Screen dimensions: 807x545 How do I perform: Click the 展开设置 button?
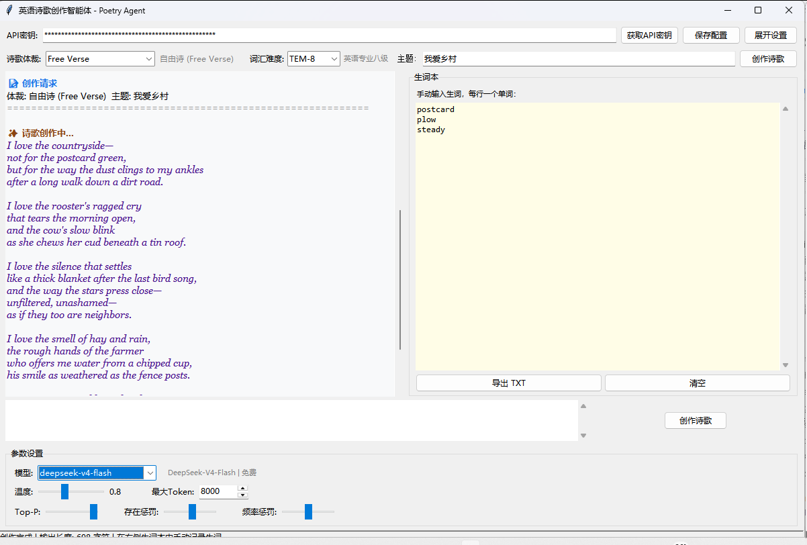(x=771, y=36)
